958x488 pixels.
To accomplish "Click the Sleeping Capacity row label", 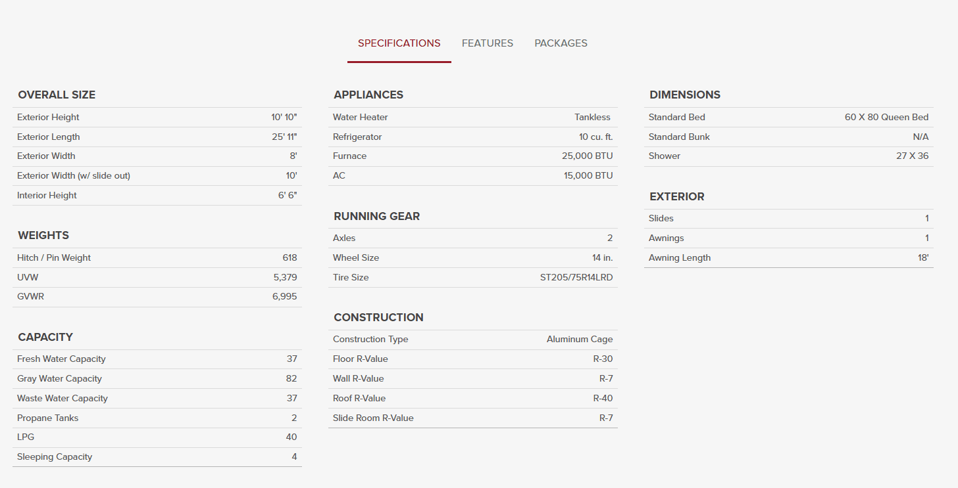I will coord(55,456).
